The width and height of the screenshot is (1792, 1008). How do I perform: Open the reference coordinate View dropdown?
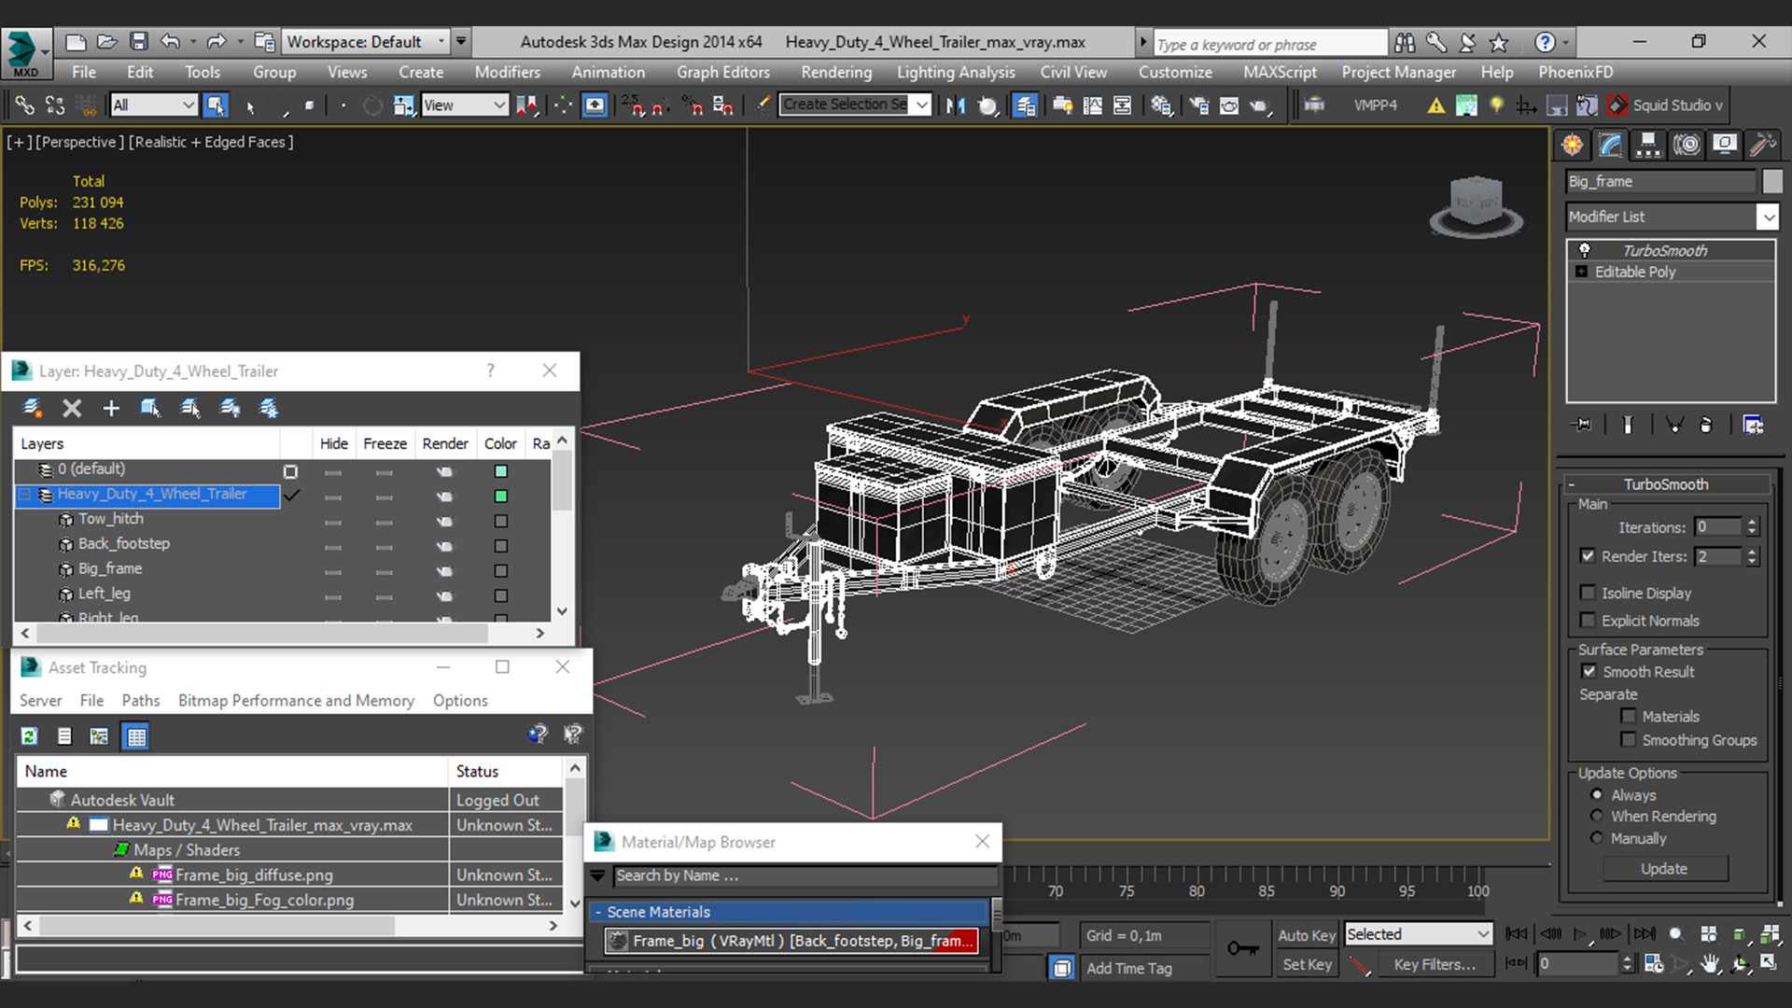[464, 105]
